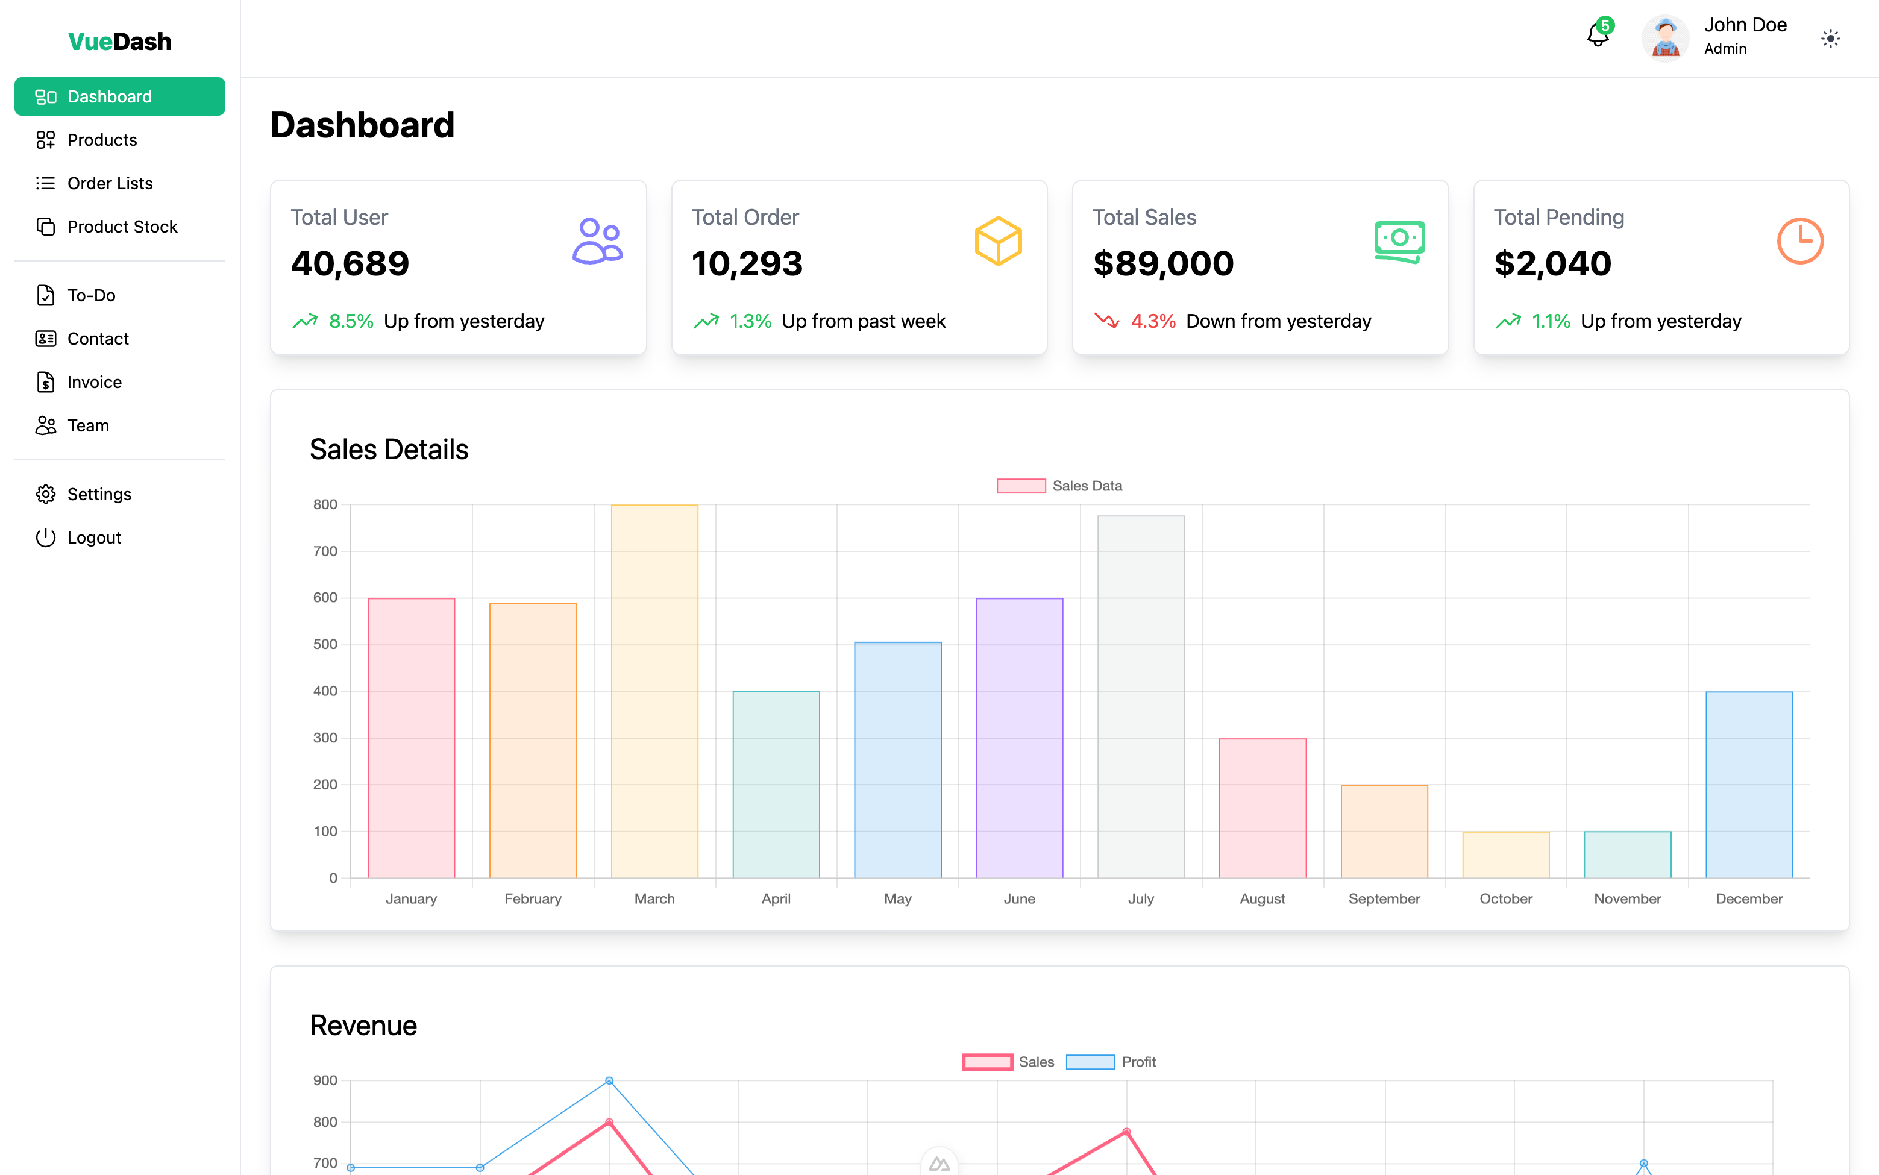Click the Contact card icon

(46, 339)
